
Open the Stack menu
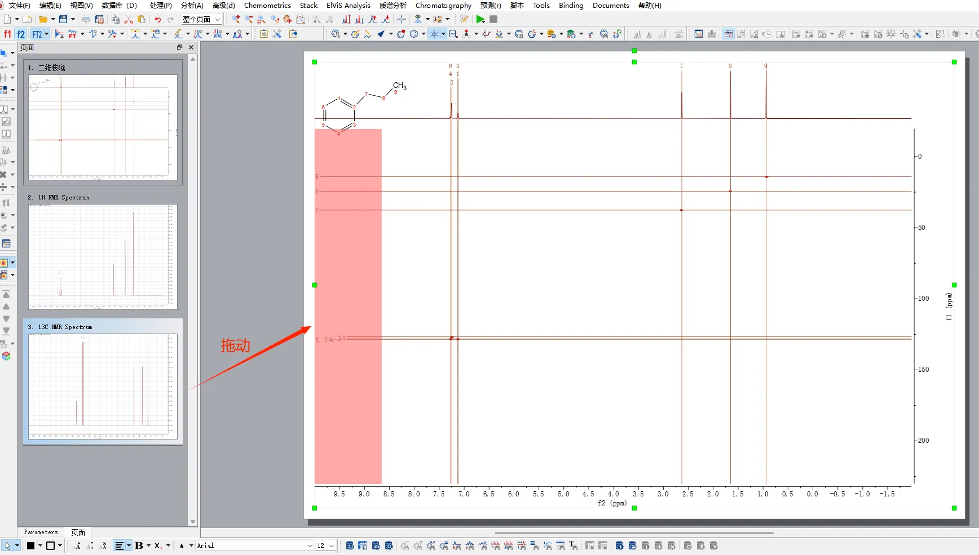pyautogui.click(x=308, y=6)
